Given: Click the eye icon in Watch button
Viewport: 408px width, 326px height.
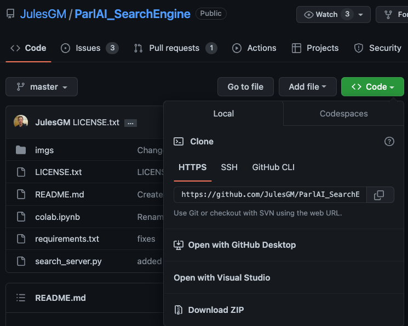Looking at the screenshot, I should [x=309, y=15].
